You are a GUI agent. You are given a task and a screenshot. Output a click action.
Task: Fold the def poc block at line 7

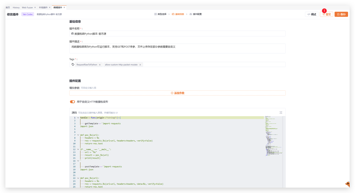[x=78, y=135]
